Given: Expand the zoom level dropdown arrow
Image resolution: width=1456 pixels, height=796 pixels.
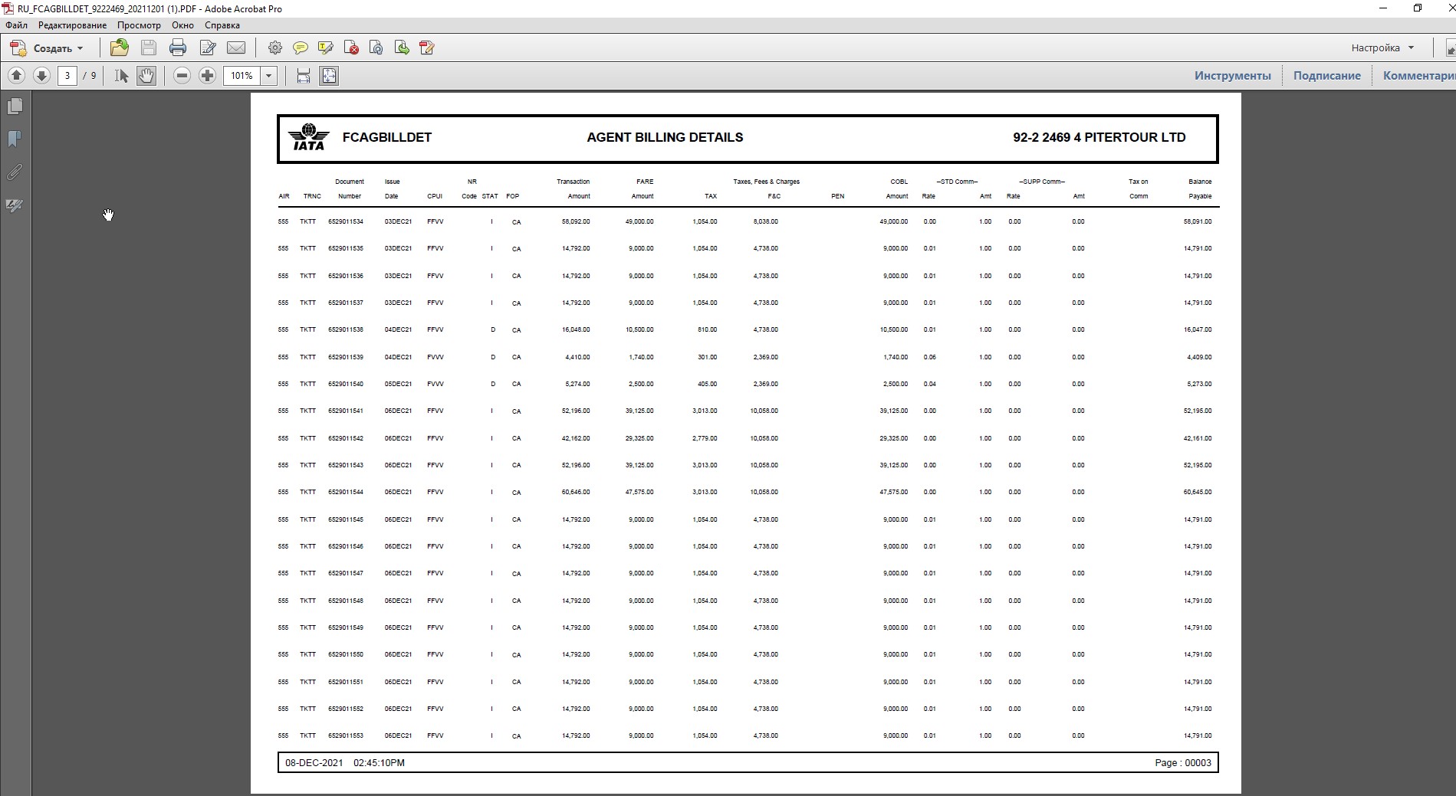Looking at the screenshot, I should pyautogui.click(x=268, y=76).
